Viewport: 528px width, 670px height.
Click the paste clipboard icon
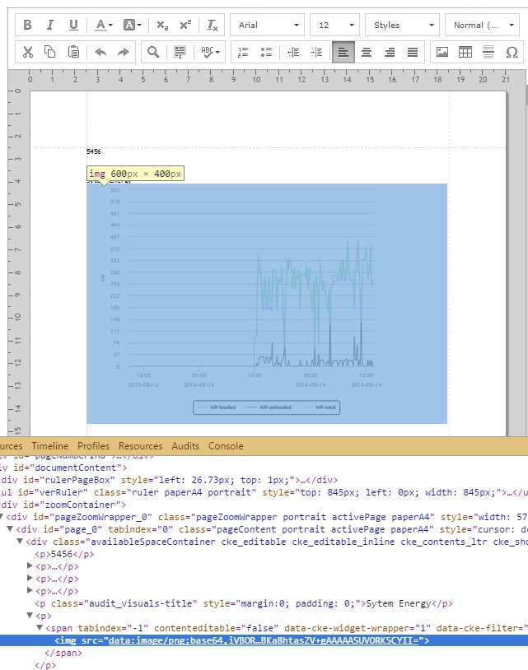pyautogui.click(x=73, y=53)
